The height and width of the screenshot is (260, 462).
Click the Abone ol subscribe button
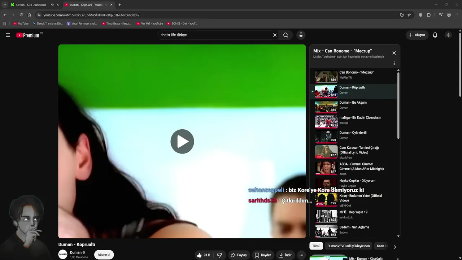(104, 255)
